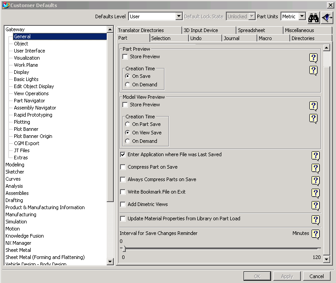The height and width of the screenshot is (283, 336).
Task: Click the Cancel button
Action: click(x=316, y=276)
